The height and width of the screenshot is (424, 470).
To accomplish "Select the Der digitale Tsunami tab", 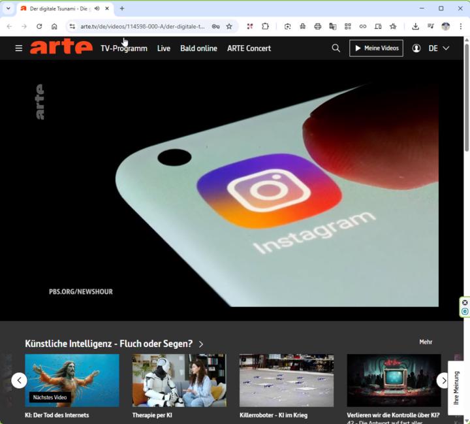I will (x=59, y=8).
